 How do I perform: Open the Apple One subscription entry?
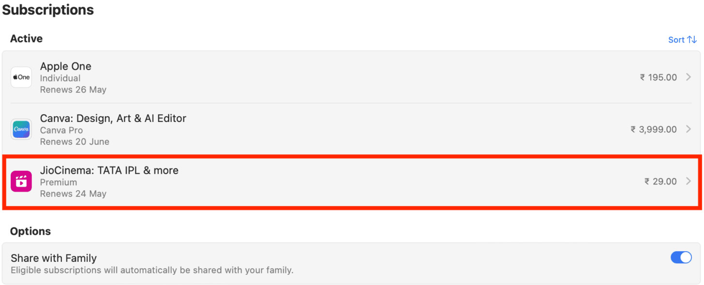(339, 77)
